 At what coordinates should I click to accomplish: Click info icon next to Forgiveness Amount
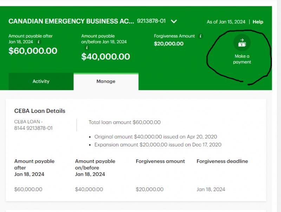(201, 36)
